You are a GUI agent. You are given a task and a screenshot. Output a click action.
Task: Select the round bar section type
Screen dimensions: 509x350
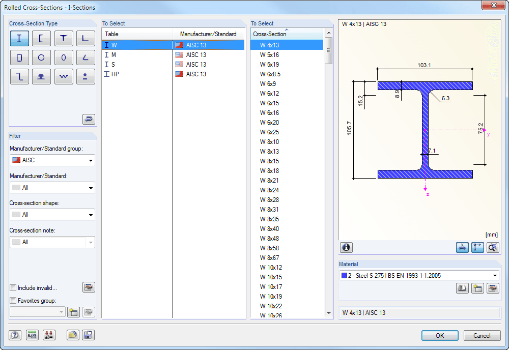(x=86, y=76)
